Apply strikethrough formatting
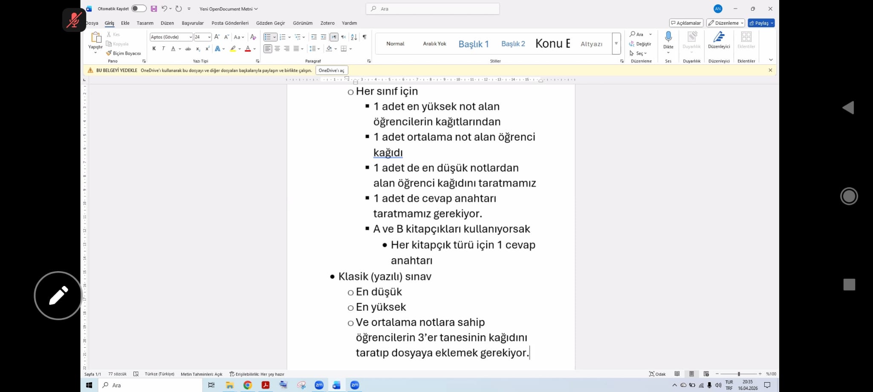The image size is (873, 392). tap(188, 49)
